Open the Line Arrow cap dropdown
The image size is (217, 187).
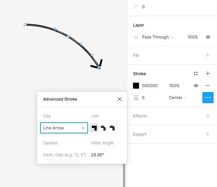[x=64, y=128]
